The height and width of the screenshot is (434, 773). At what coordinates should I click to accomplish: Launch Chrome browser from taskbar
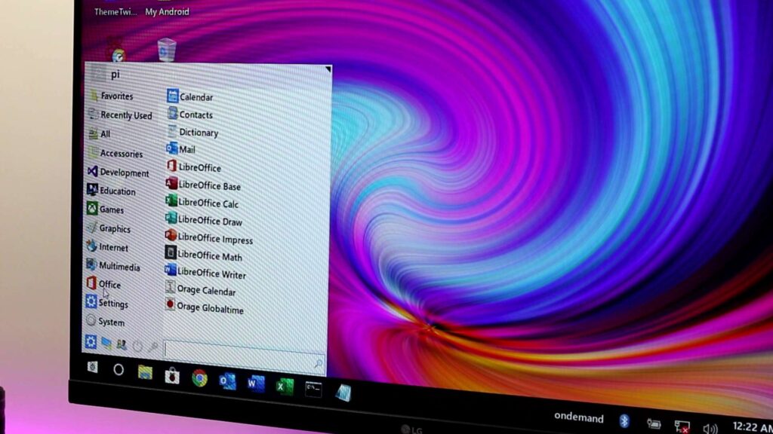coord(199,378)
